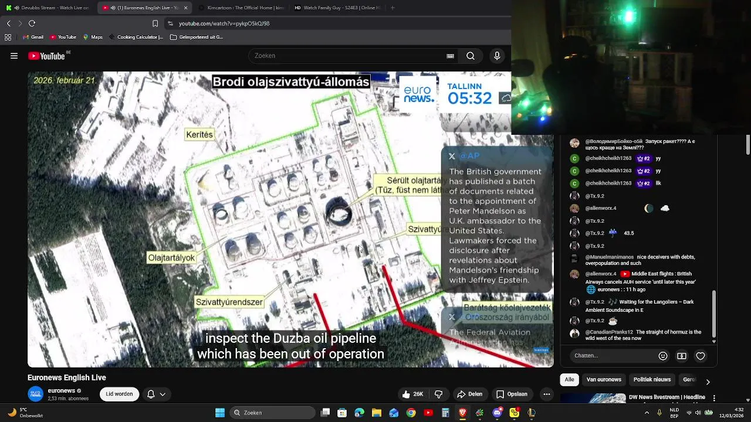Open the DW News livestream thumbnail

pos(593,399)
